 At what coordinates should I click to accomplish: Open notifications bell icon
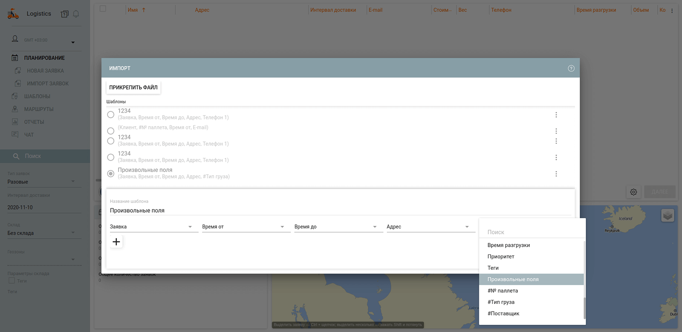tap(76, 14)
